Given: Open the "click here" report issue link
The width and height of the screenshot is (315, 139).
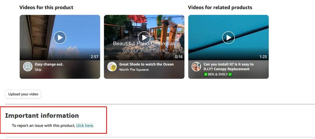Looking at the screenshot, I should pos(85,126).
